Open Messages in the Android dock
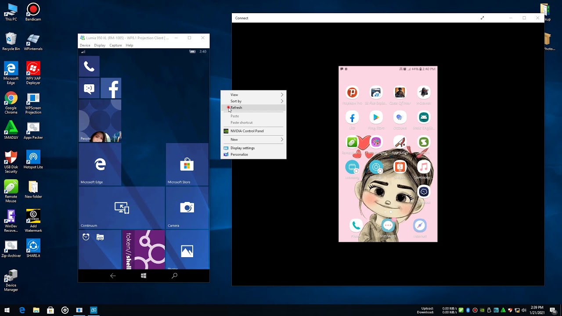The image size is (562, 316). coord(388,226)
